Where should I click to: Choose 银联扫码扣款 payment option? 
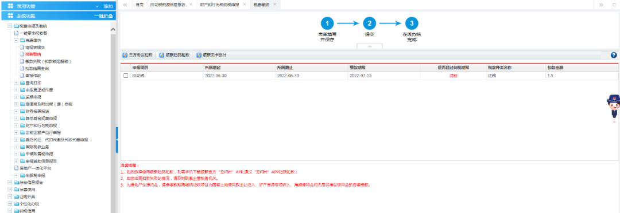tap(175, 55)
